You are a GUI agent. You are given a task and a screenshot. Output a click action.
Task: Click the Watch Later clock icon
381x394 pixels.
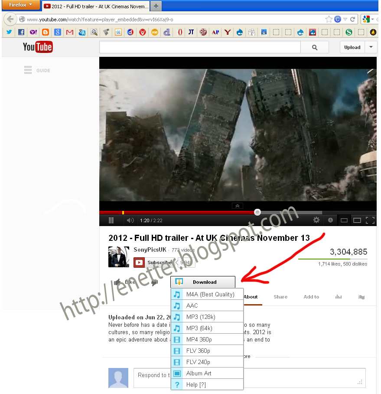331,220
